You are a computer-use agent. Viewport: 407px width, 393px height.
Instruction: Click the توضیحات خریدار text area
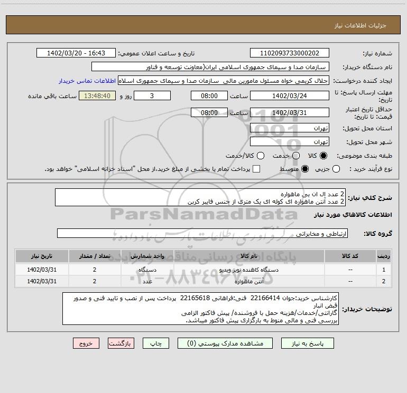(201, 309)
